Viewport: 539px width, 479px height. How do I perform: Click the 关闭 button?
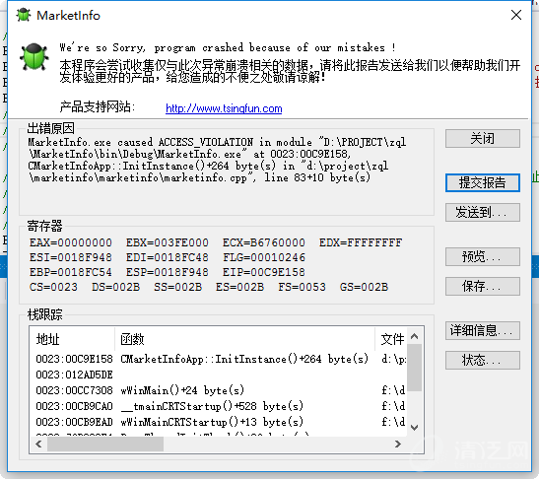coord(482,139)
